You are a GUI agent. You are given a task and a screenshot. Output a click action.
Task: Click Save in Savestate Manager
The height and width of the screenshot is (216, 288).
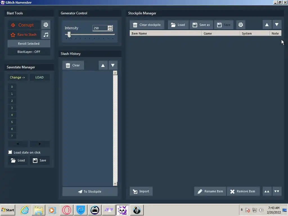click(40, 161)
